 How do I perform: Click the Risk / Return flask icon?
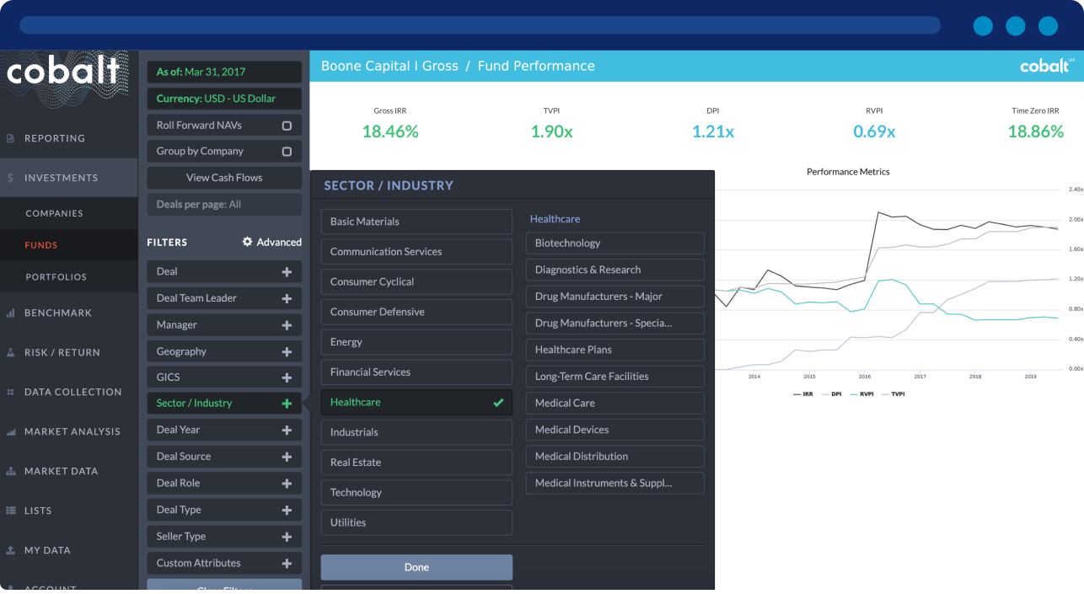click(11, 352)
